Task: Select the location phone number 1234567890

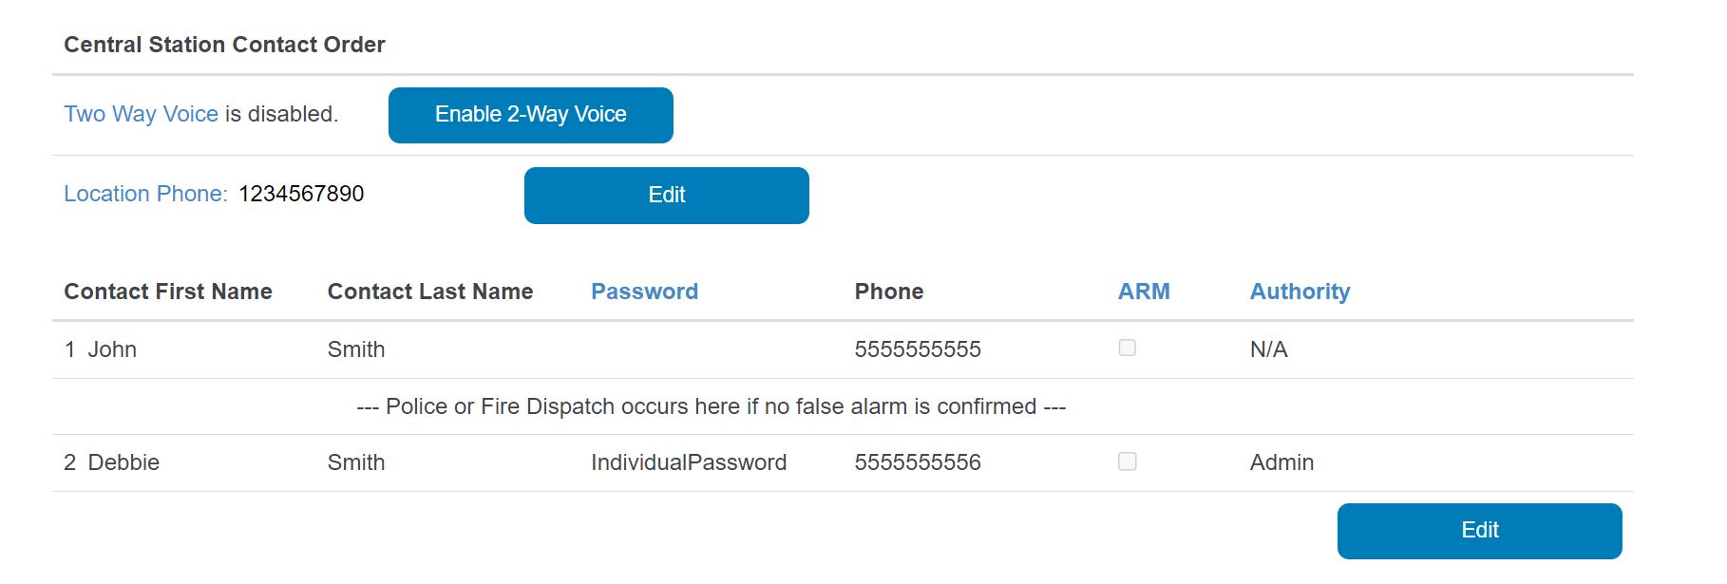Action: pyautogui.click(x=301, y=194)
